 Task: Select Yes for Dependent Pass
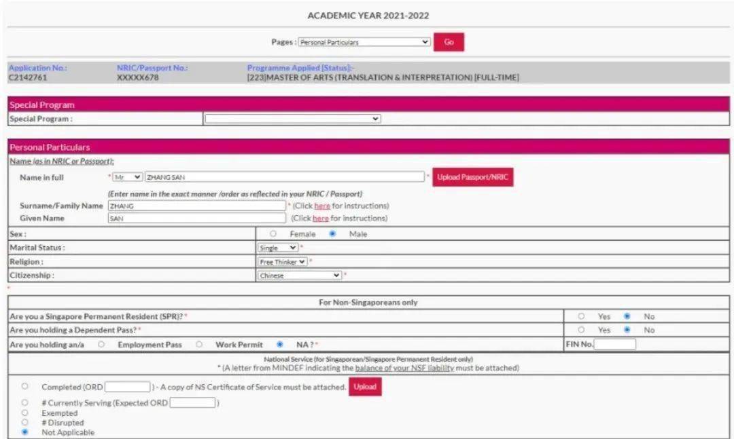point(581,330)
